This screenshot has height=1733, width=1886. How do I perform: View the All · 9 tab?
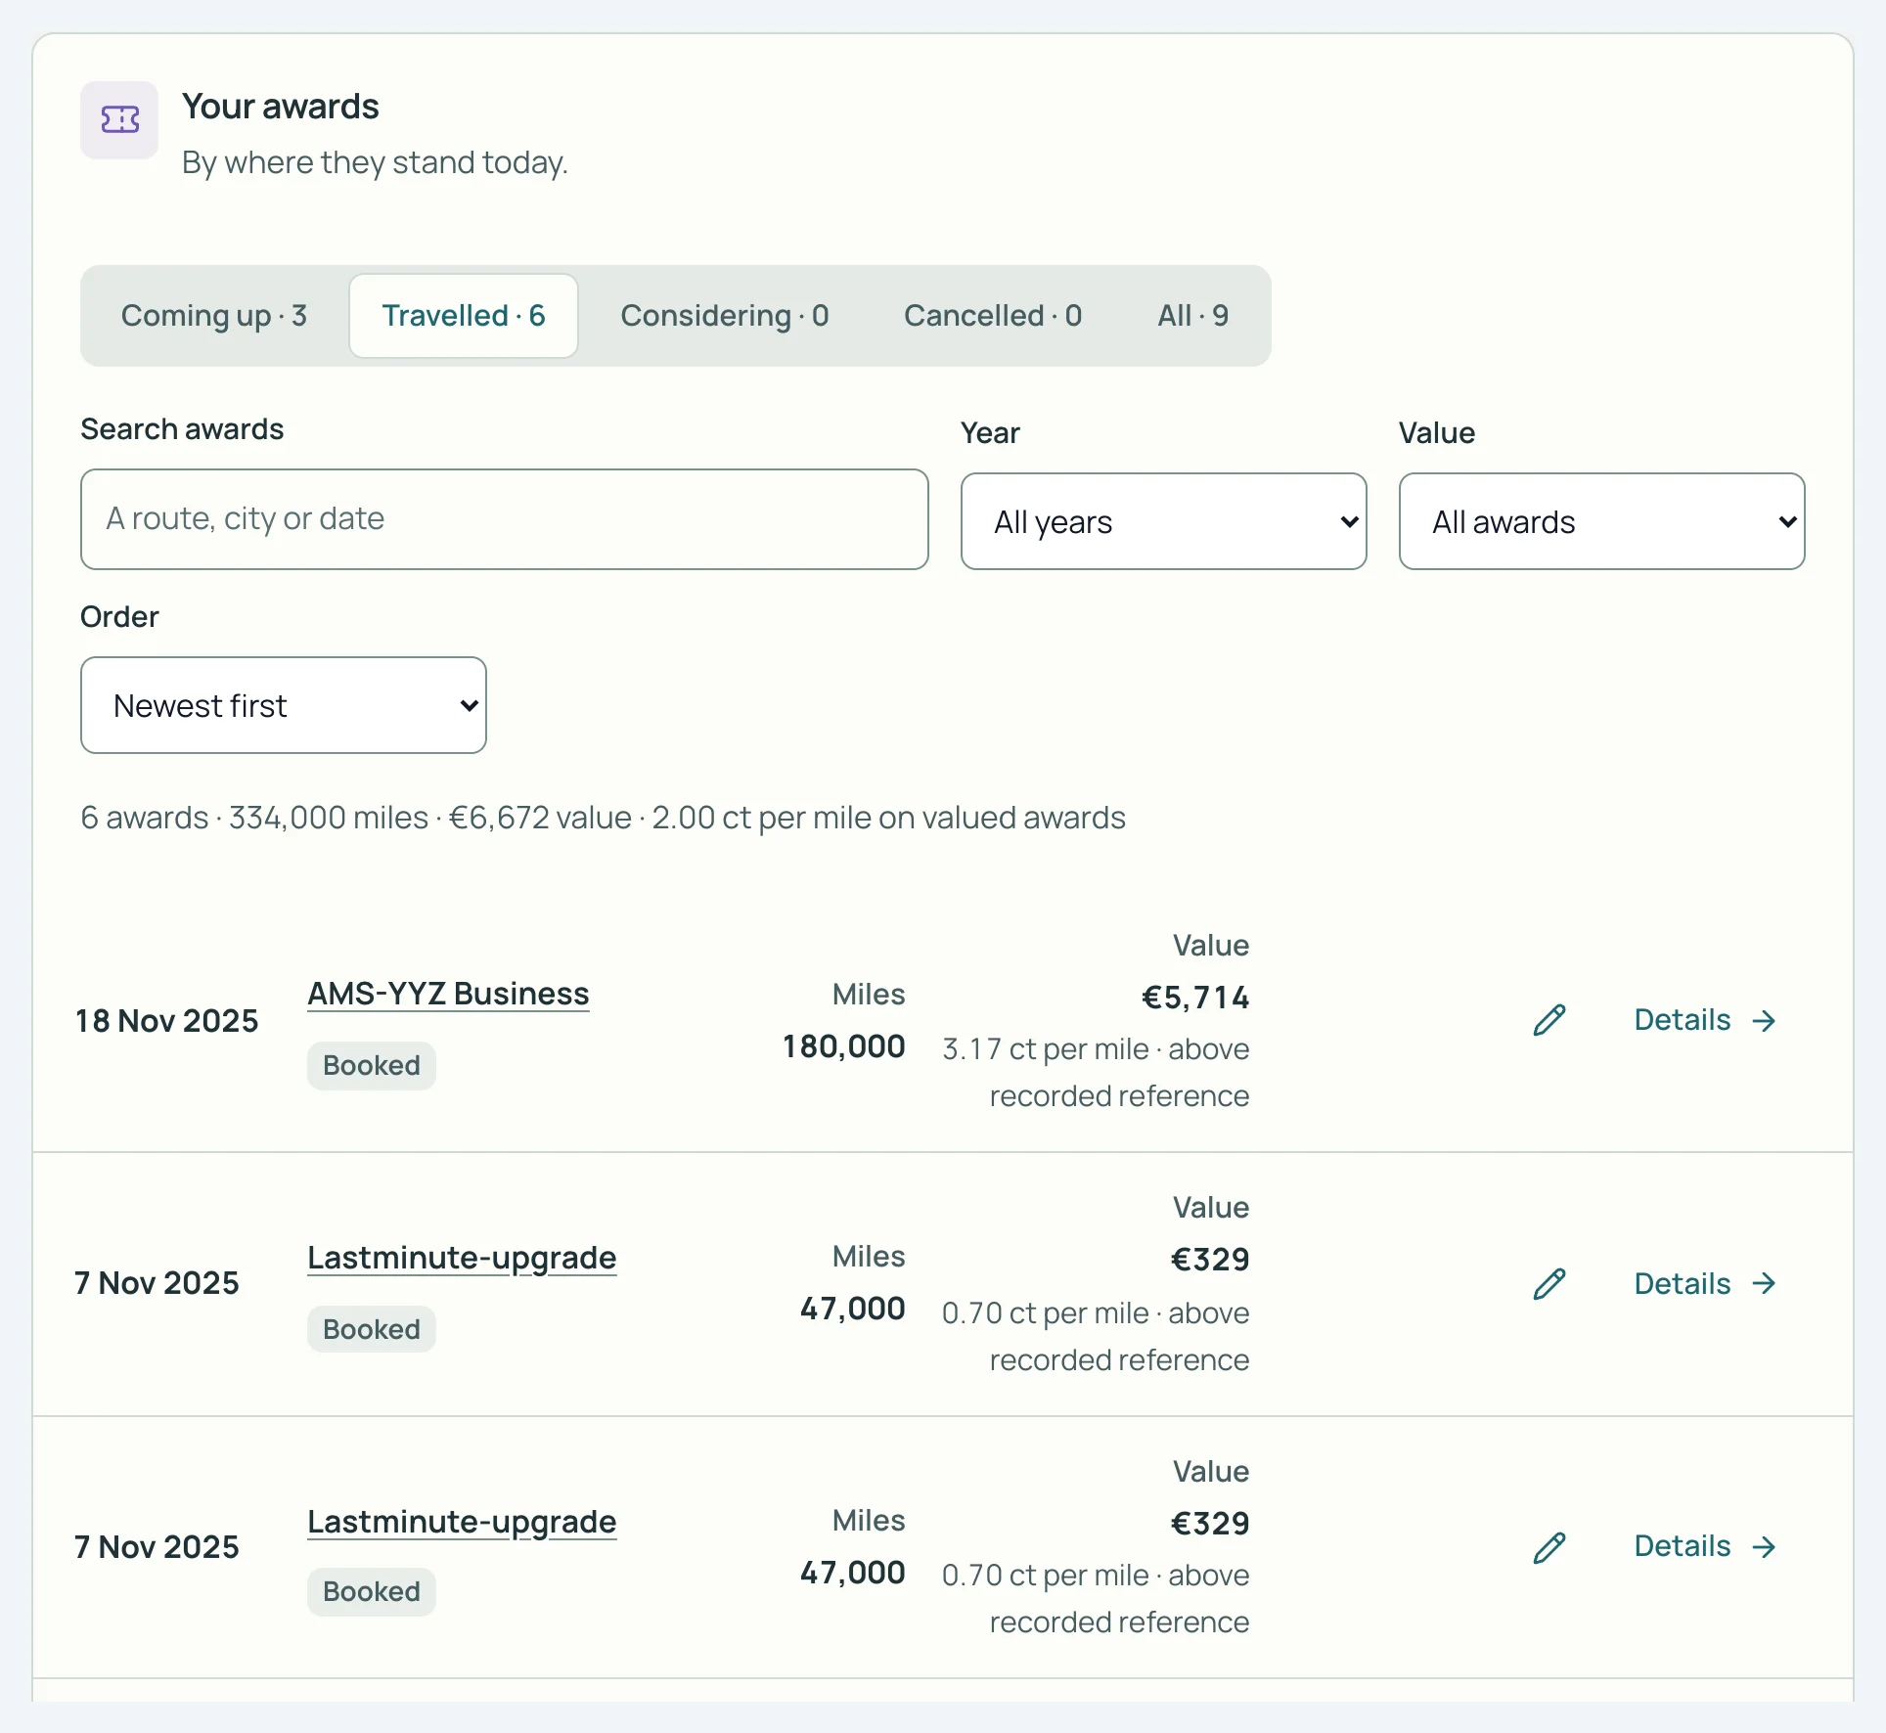click(x=1193, y=316)
